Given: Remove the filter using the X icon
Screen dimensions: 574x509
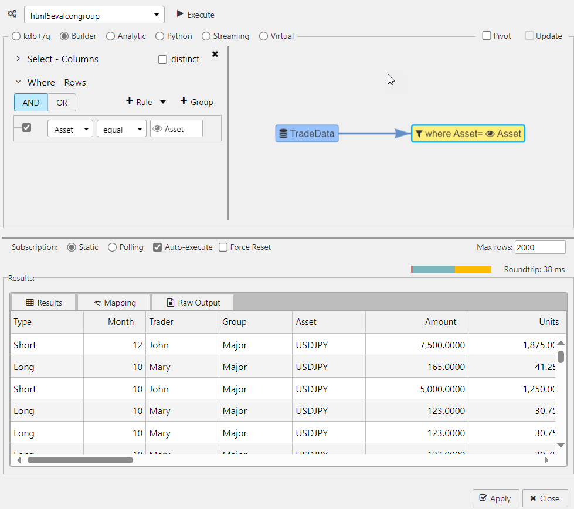Looking at the screenshot, I should tap(215, 53).
